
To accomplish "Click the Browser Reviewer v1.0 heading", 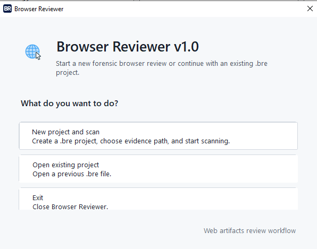I will pos(128,47).
